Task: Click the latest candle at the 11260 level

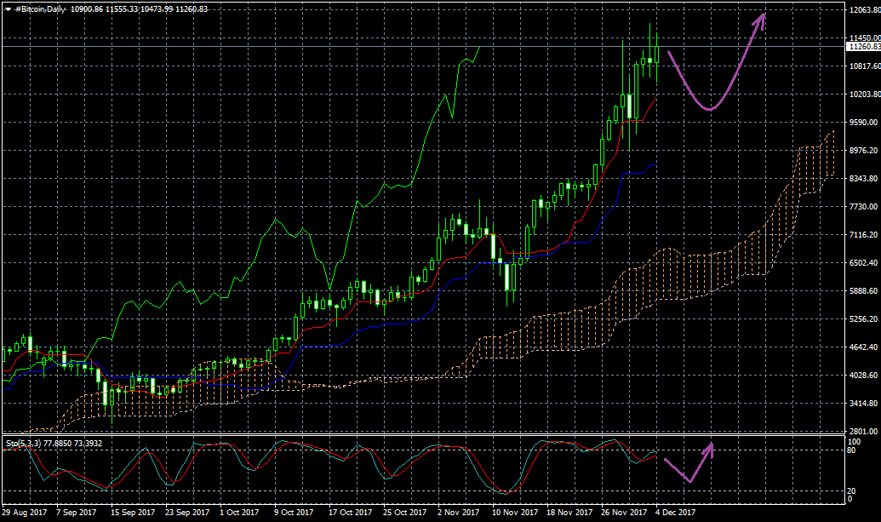Action: point(656,53)
